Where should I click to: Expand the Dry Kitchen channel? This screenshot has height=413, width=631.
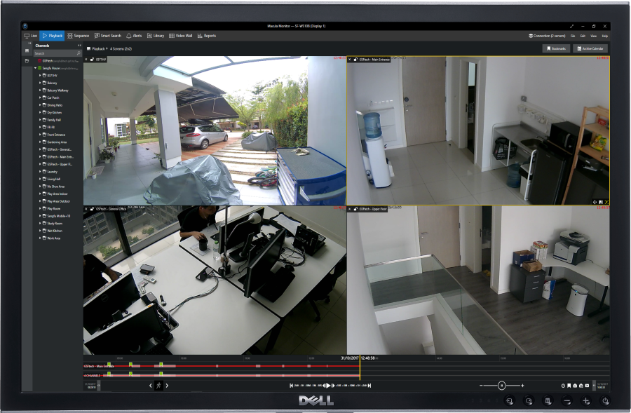click(x=40, y=112)
